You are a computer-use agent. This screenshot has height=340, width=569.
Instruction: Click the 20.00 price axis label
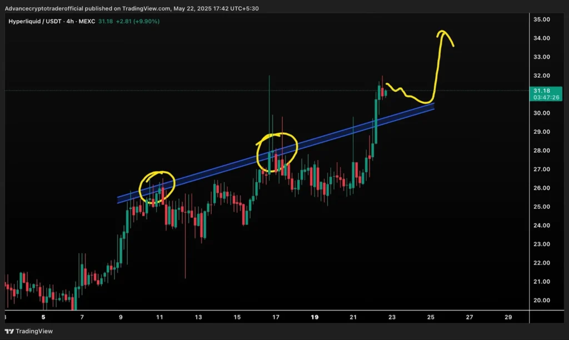coord(541,301)
